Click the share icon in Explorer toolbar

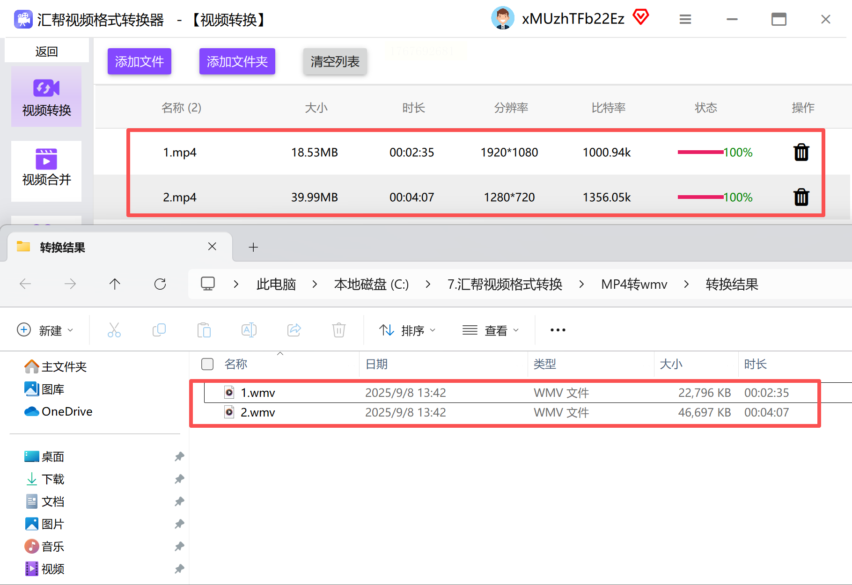point(294,330)
